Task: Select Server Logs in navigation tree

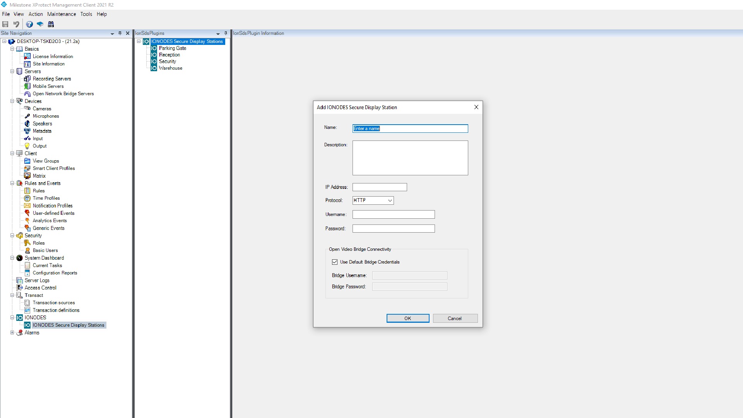Action: [x=37, y=281]
